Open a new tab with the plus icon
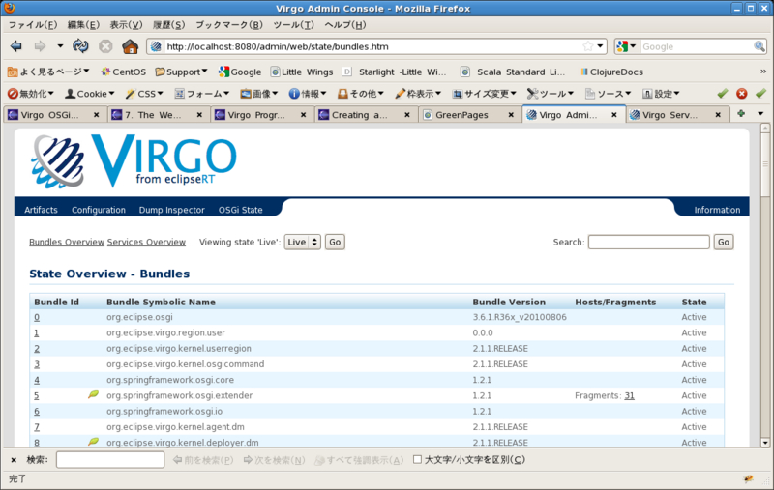The width and height of the screenshot is (774, 490). pos(741,114)
